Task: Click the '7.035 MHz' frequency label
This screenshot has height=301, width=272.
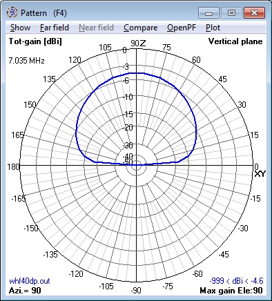Action: tap(26, 61)
